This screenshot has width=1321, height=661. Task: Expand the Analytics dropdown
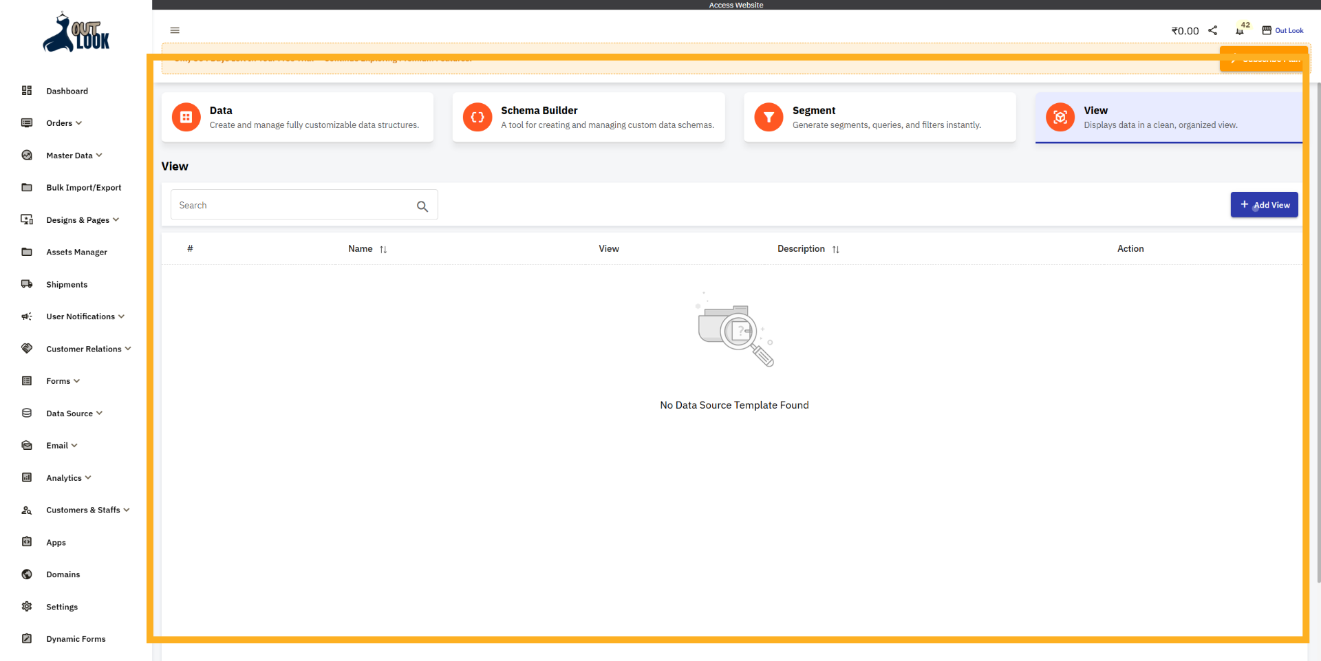tap(88, 477)
